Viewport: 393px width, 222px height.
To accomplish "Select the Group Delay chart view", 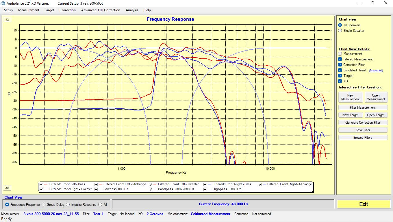I will [x=44, y=205].
